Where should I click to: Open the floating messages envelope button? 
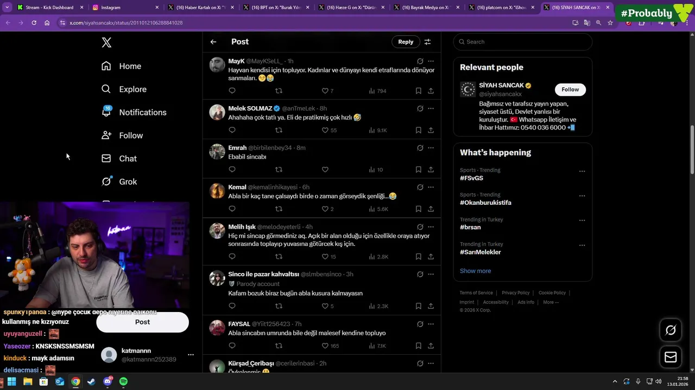tap(671, 357)
